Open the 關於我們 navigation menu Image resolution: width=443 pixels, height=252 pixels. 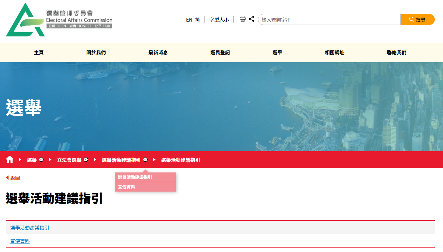pos(96,53)
